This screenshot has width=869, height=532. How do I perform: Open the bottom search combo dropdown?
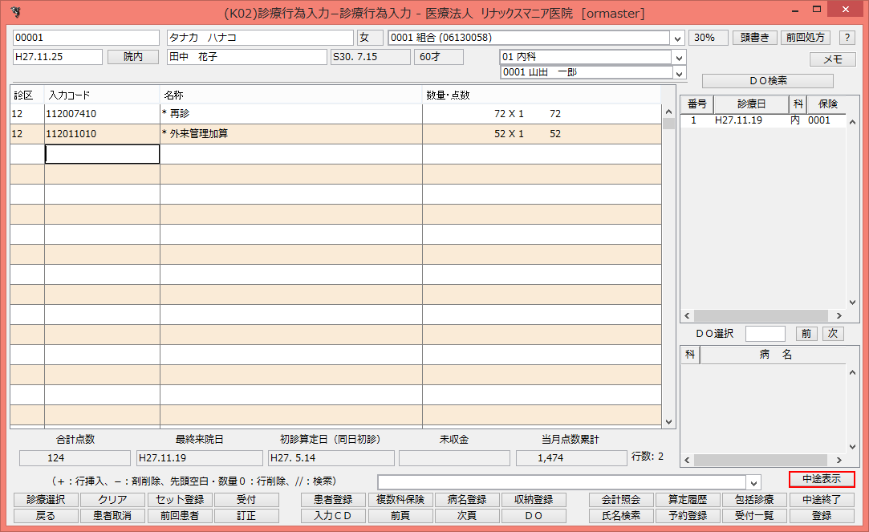[x=752, y=482]
